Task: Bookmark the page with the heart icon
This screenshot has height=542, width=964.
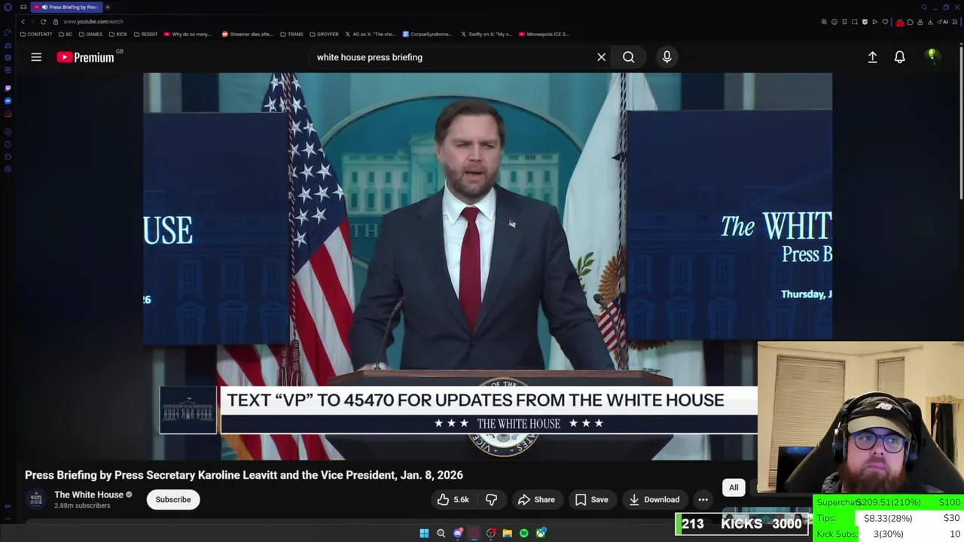Action: pyautogui.click(x=885, y=22)
